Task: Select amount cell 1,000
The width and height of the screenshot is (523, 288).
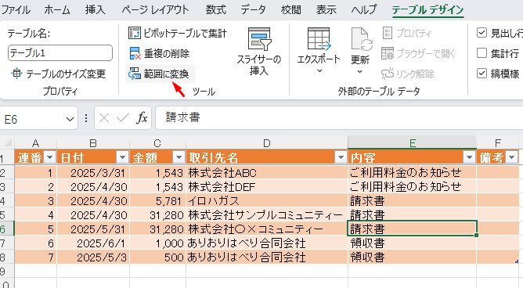Action: click(x=158, y=243)
